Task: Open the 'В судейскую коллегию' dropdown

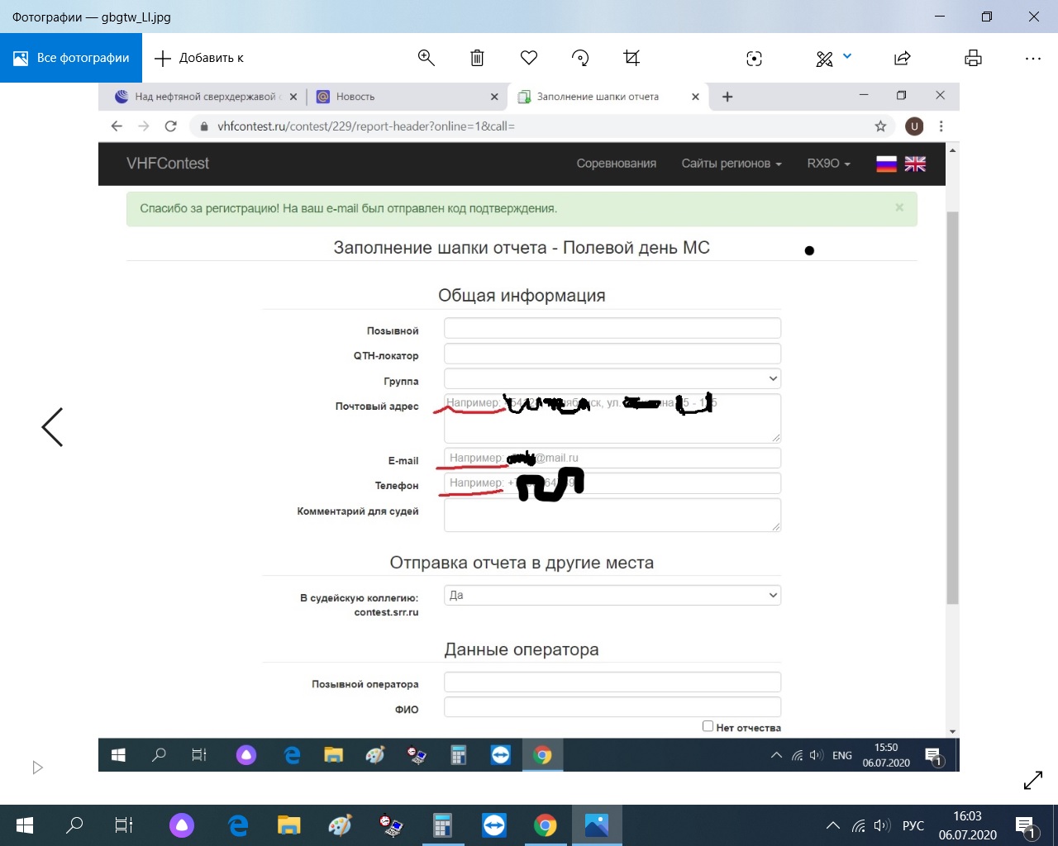Action: pyautogui.click(x=612, y=596)
